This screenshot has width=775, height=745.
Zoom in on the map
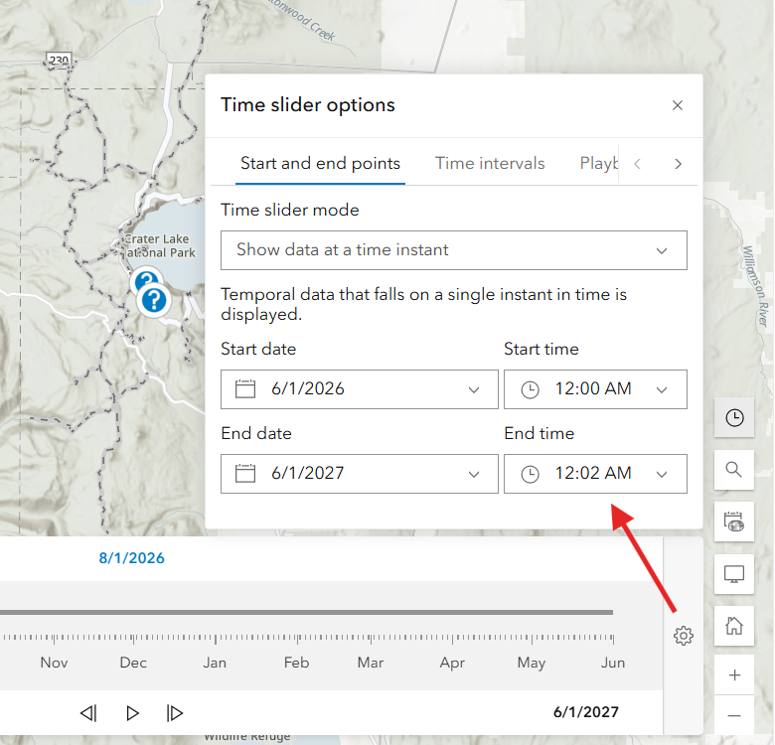pos(734,674)
